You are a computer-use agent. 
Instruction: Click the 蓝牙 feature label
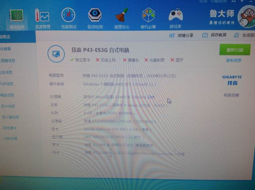179,60
